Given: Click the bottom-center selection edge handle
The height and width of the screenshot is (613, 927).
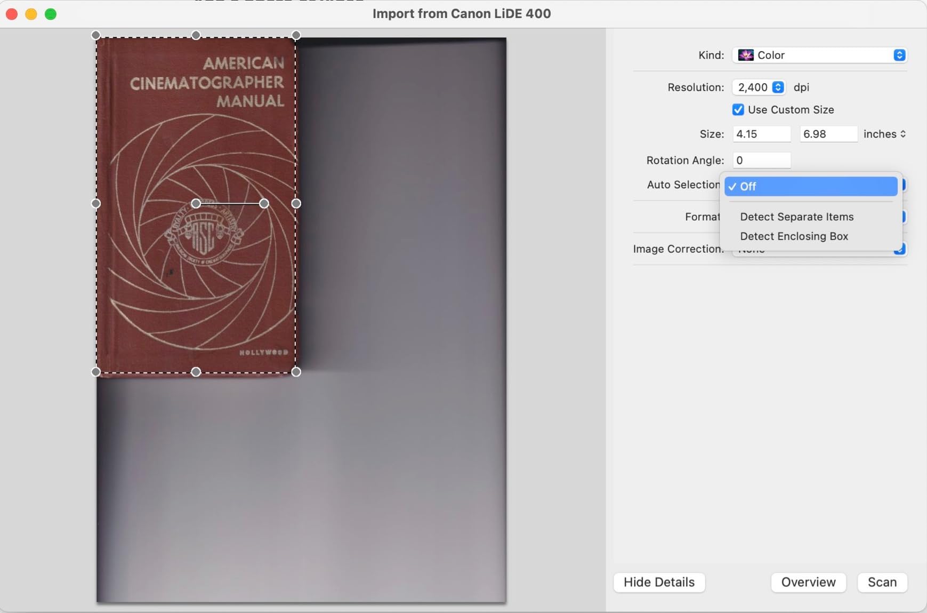Looking at the screenshot, I should tap(196, 372).
